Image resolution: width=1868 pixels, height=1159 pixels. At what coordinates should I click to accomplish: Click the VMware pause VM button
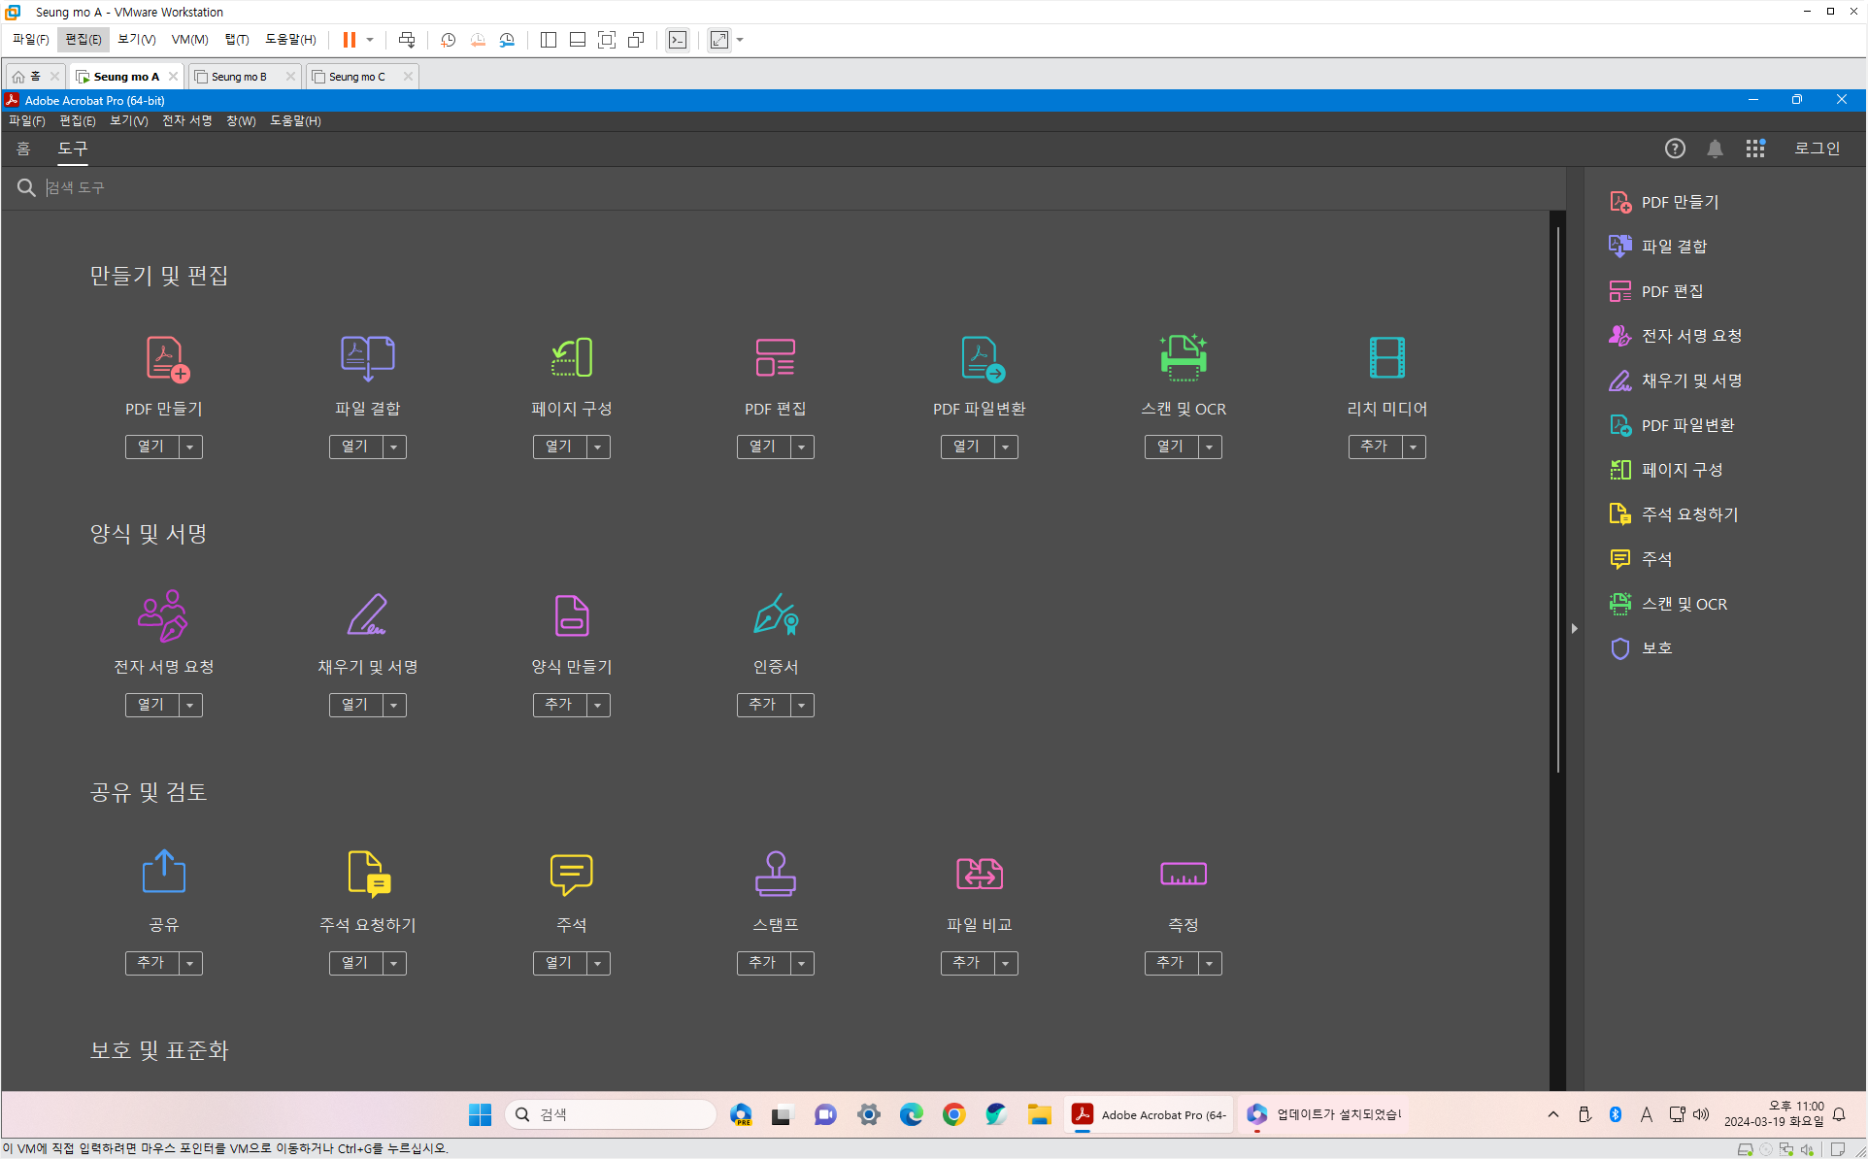click(x=350, y=40)
